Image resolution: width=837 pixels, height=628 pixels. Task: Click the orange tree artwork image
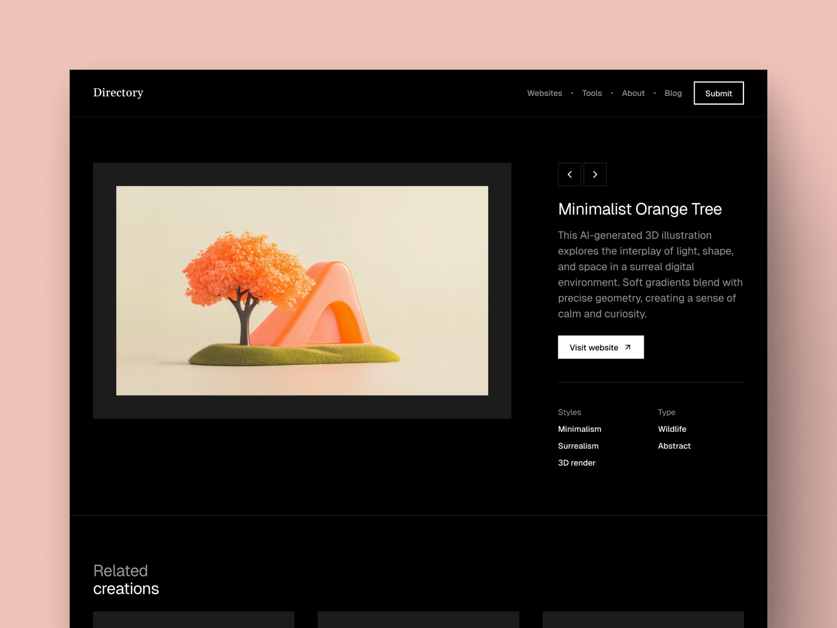coord(302,289)
